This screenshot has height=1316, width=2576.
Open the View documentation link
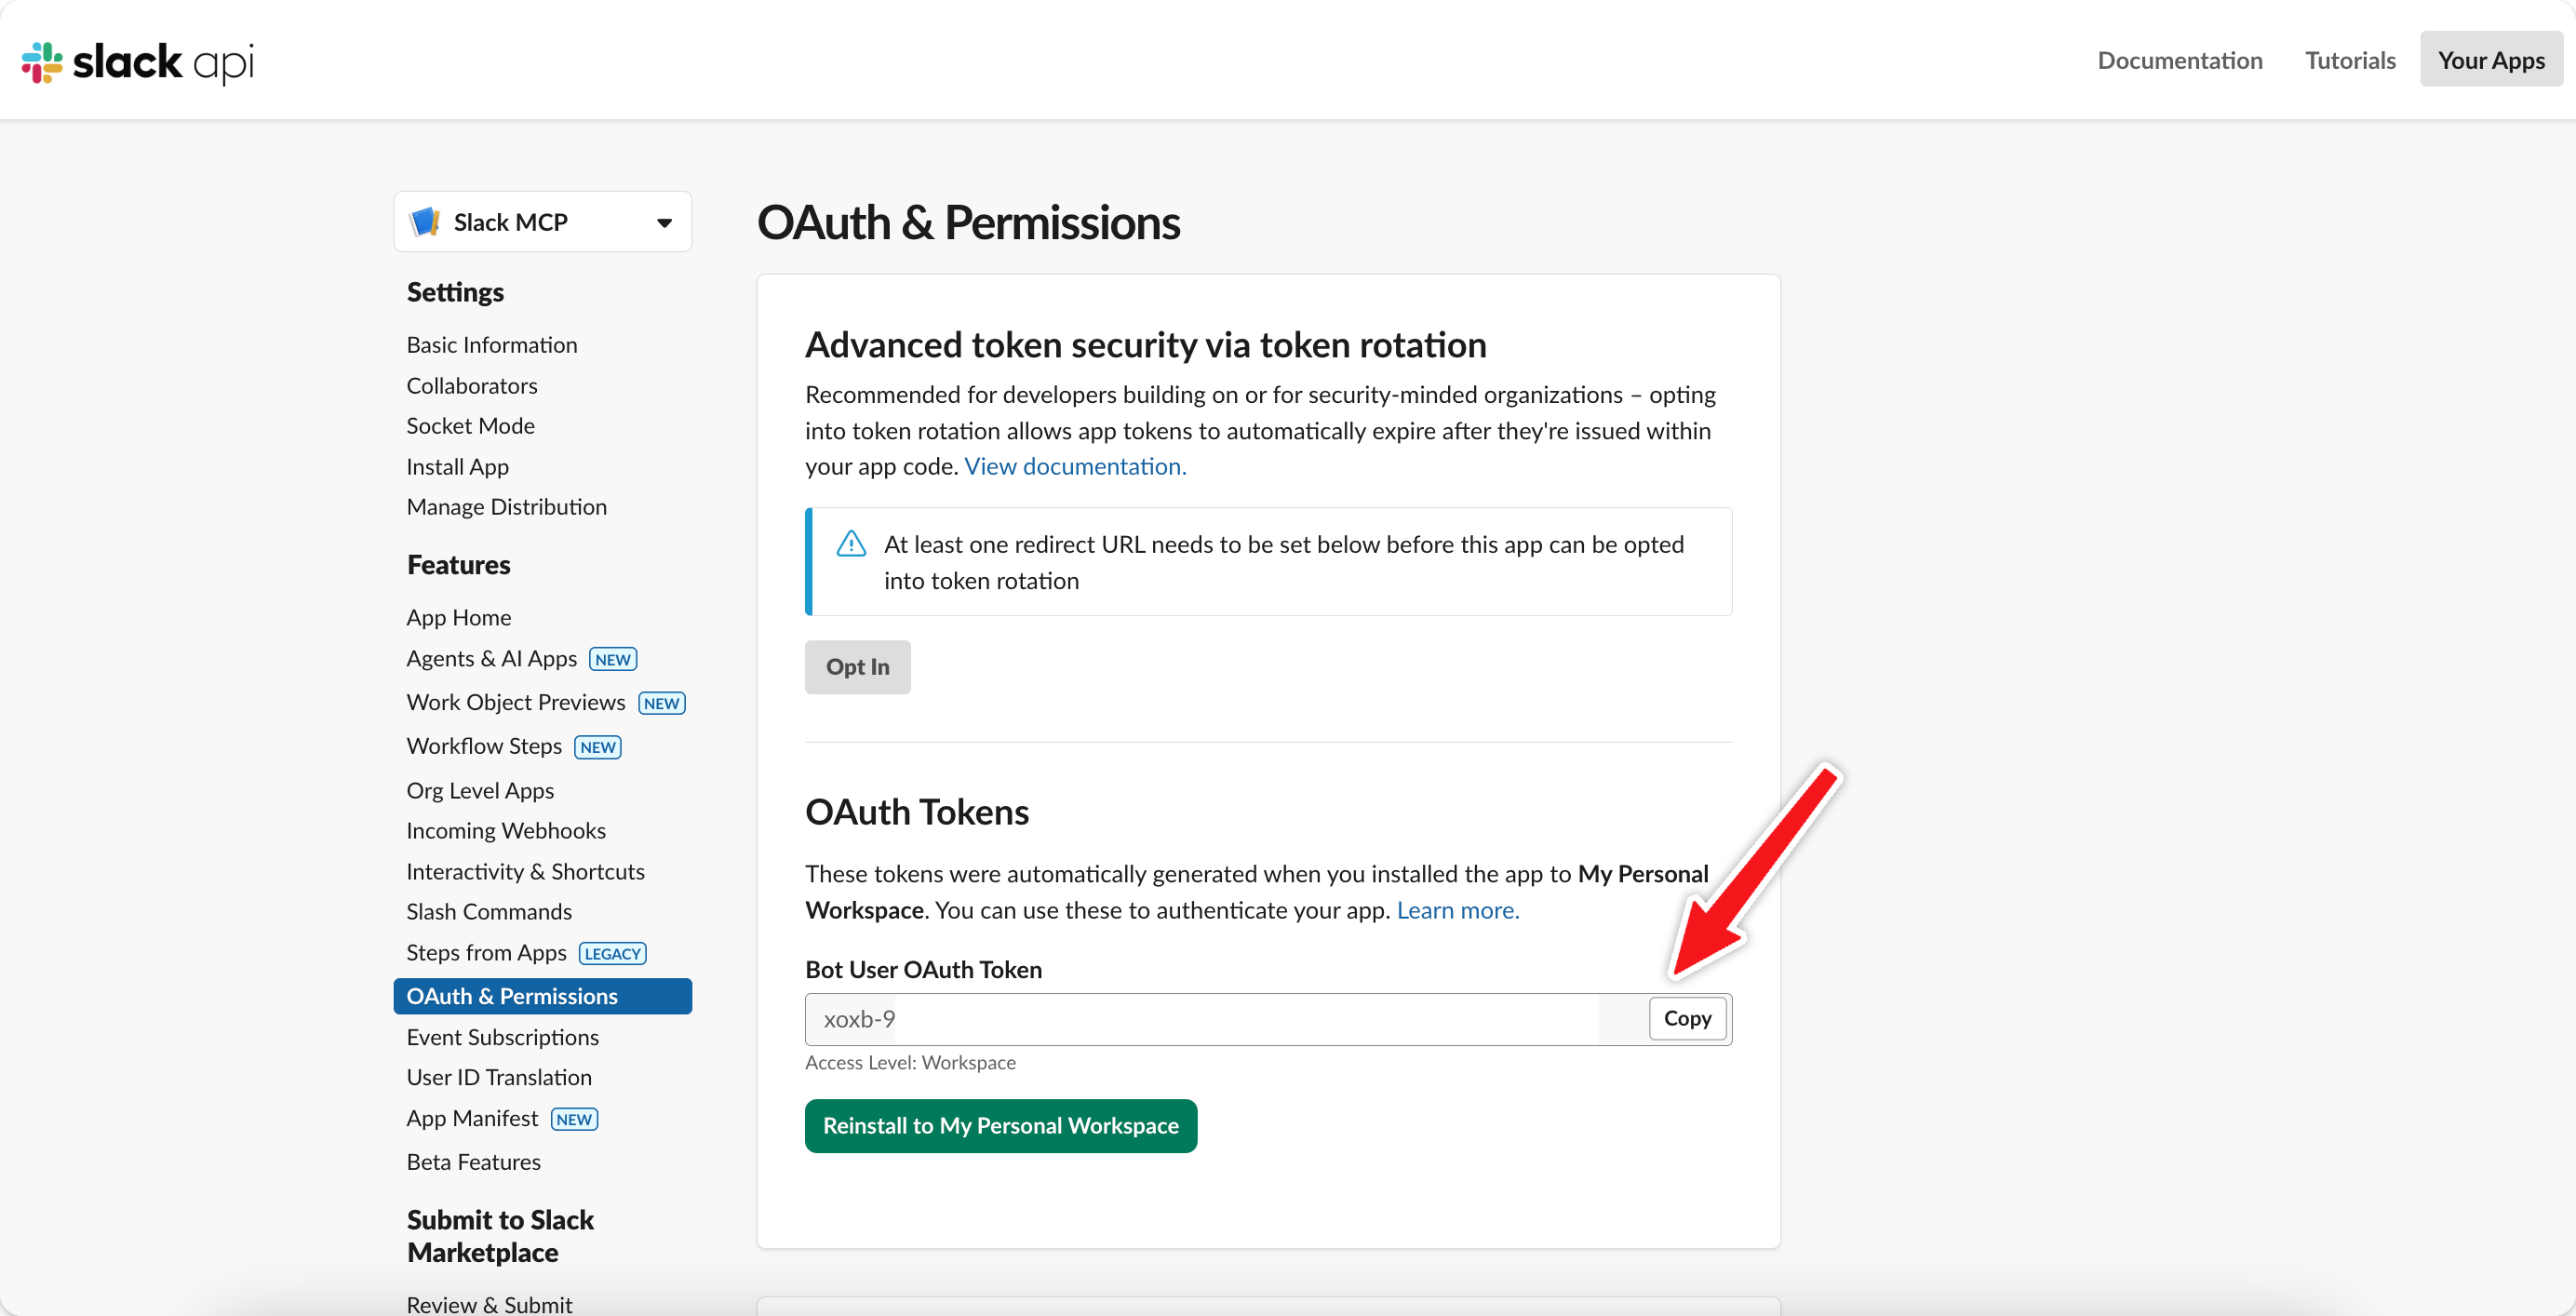click(x=1075, y=467)
